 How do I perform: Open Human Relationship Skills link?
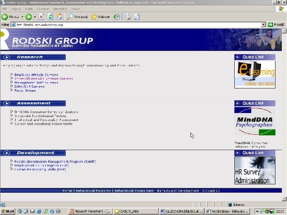[x=40, y=169]
